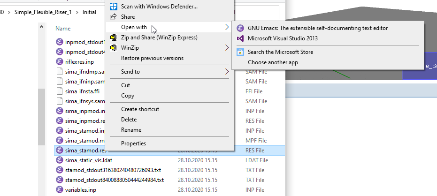Expand the Send to submenu arrow
Viewport: 437px width, 196px height.
(x=227, y=72)
